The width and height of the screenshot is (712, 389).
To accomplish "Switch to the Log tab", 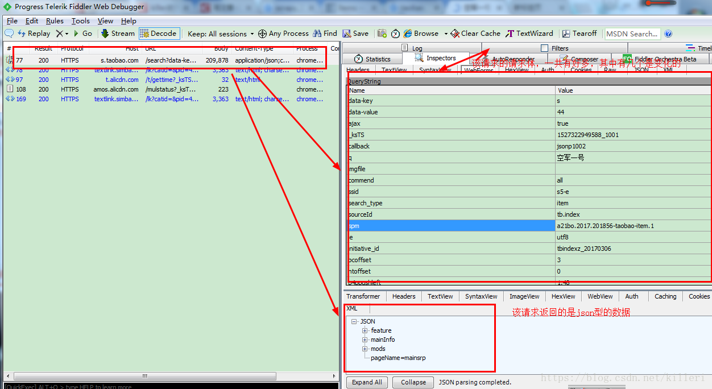I will (x=412, y=48).
